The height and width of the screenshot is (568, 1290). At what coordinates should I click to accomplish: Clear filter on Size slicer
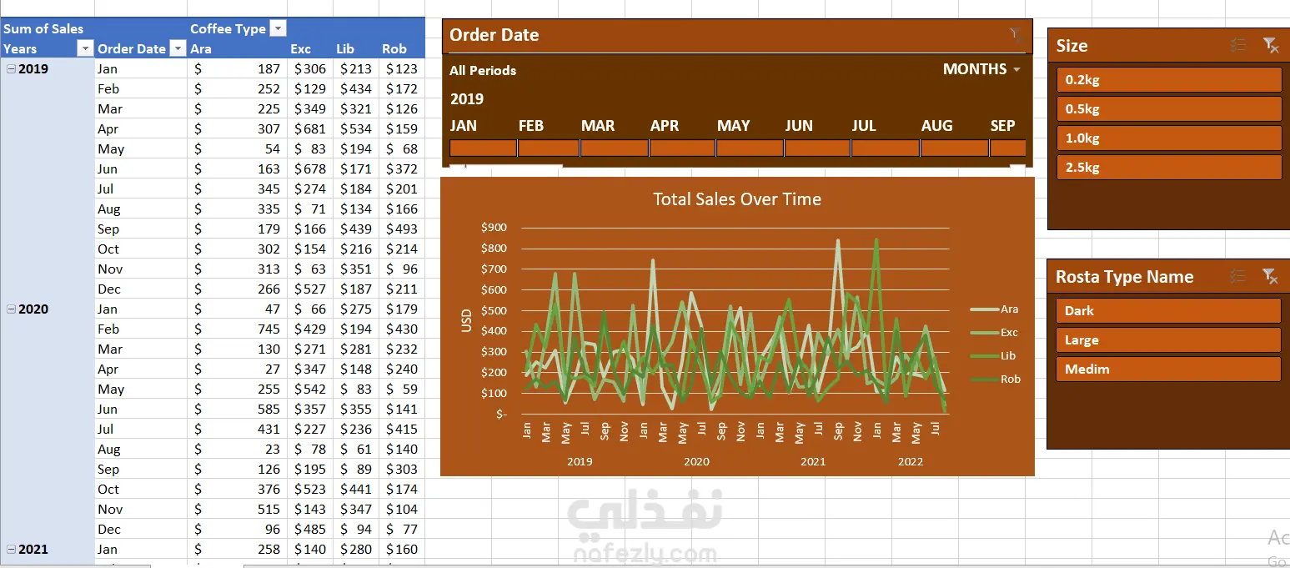pyautogui.click(x=1270, y=45)
